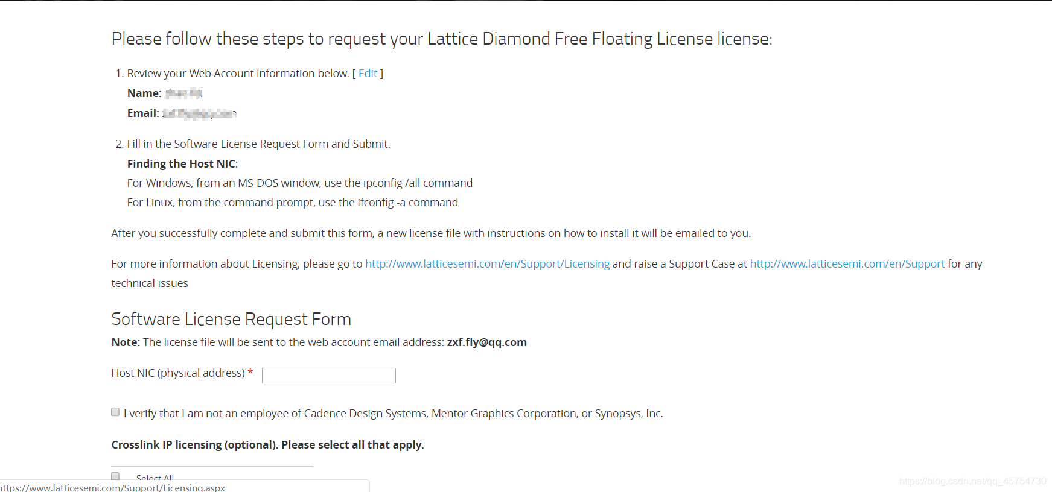Click the 'Crosslink IP licensing (optional)' heading
This screenshot has width=1052, height=492.
click(x=267, y=445)
